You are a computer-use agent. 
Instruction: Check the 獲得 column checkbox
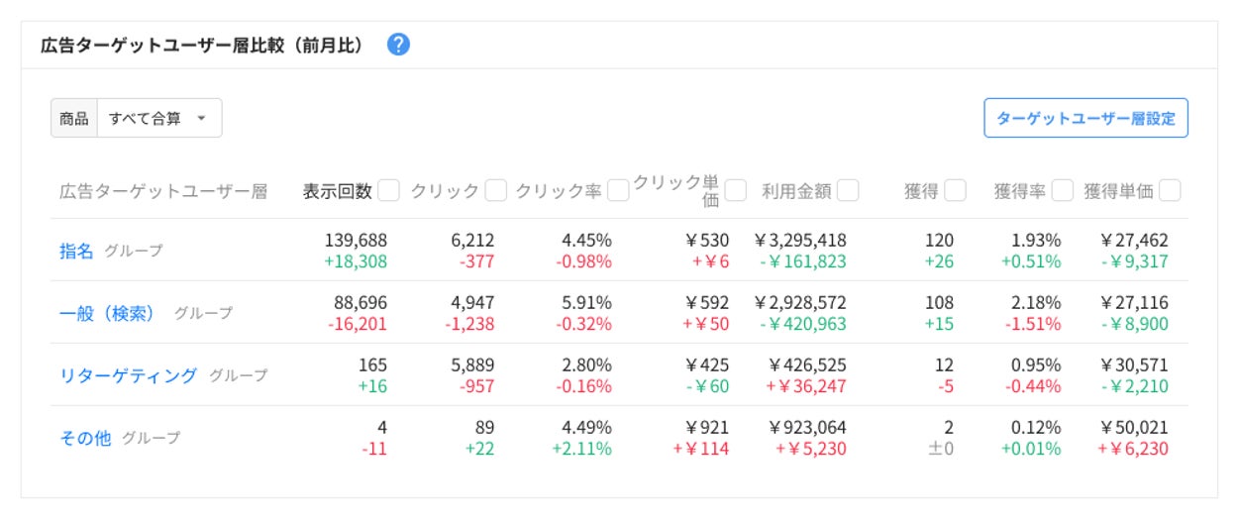click(x=955, y=190)
